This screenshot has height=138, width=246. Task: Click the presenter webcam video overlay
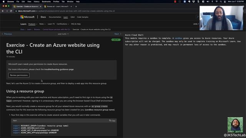coord(221,18)
